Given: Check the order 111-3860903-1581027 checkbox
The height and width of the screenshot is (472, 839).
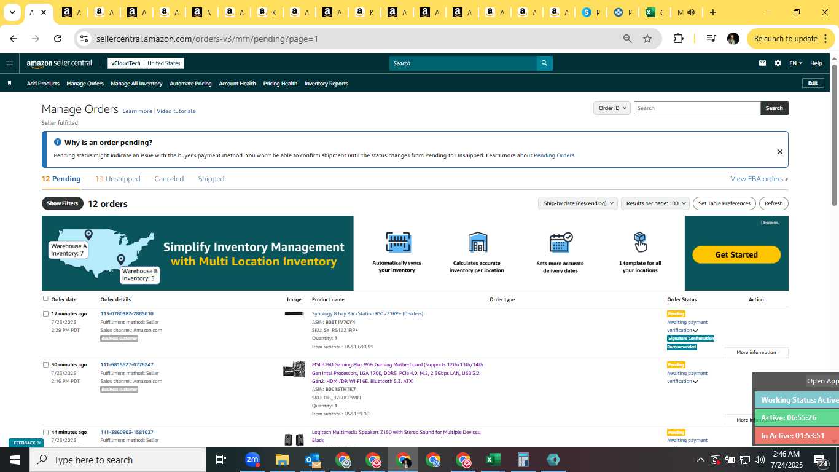Looking at the screenshot, I should [45, 432].
